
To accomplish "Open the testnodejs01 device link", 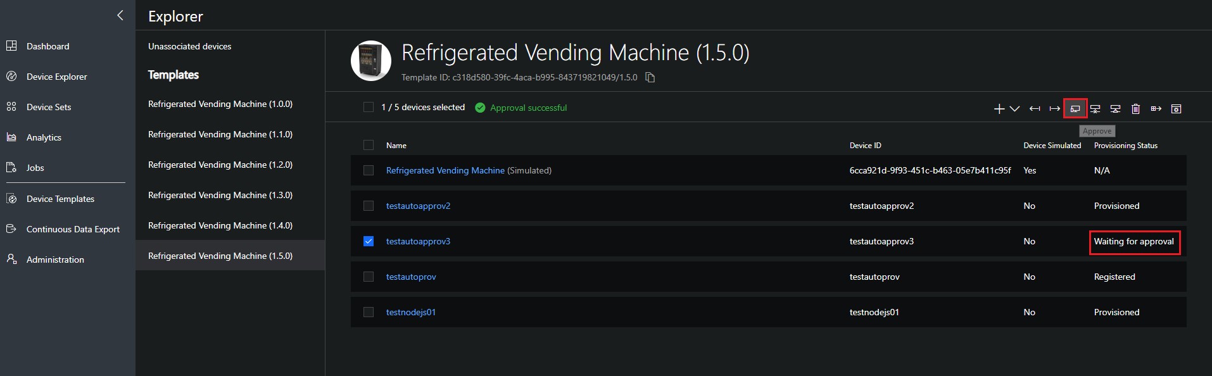I will coord(411,312).
